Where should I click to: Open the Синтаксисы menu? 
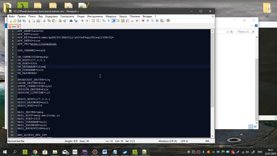pyautogui.click(x=68, y=16)
